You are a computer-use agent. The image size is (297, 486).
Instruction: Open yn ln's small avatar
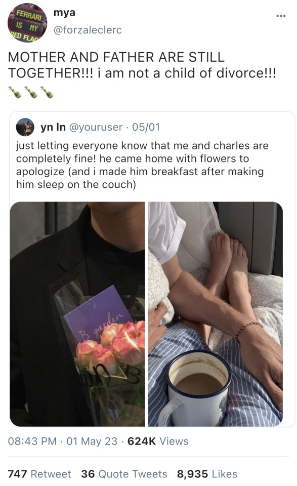point(25,127)
